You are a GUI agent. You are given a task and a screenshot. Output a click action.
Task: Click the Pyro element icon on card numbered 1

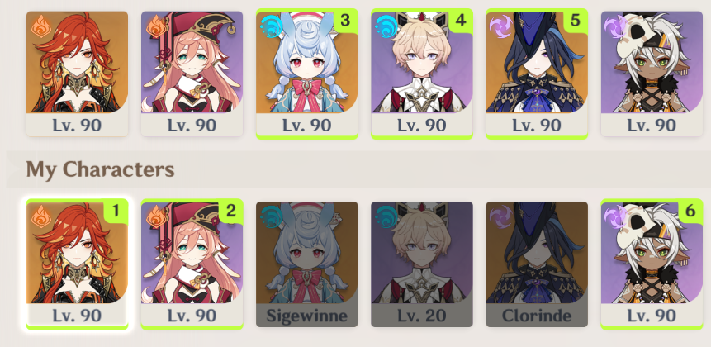point(40,216)
